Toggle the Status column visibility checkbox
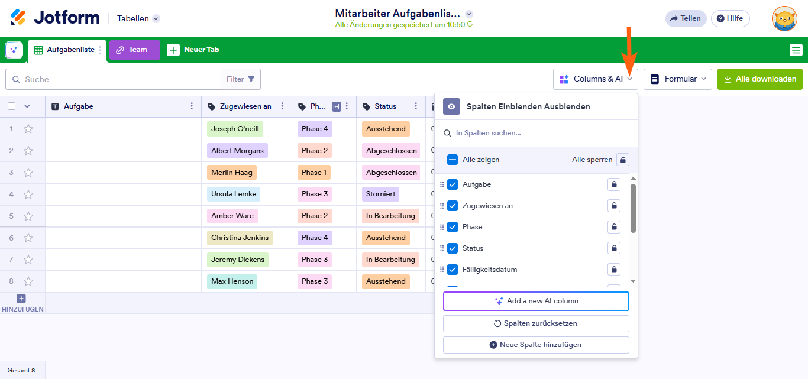Image resolution: width=808 pixels, height=379 pixels. click(453, 248)
